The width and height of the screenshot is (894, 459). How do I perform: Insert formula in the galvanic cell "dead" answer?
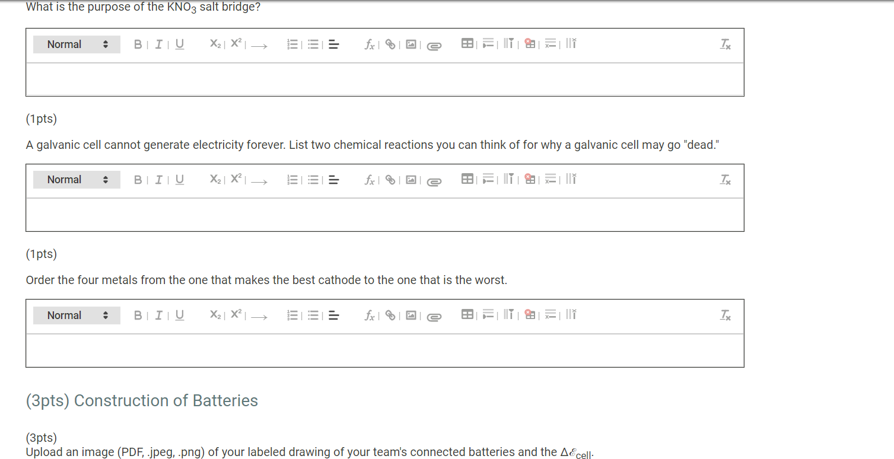(370, 180)
